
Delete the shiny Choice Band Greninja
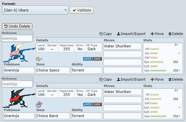coord(176,80)
